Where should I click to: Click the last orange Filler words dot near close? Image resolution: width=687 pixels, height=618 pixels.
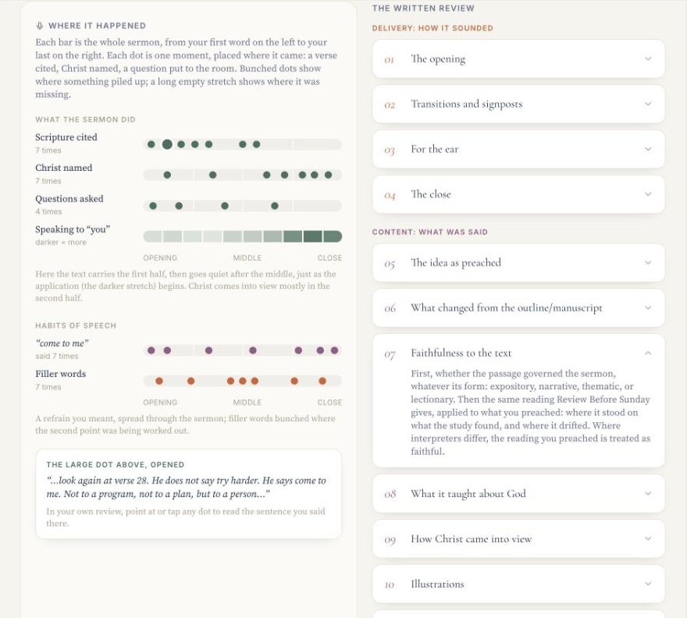(322, 381)
